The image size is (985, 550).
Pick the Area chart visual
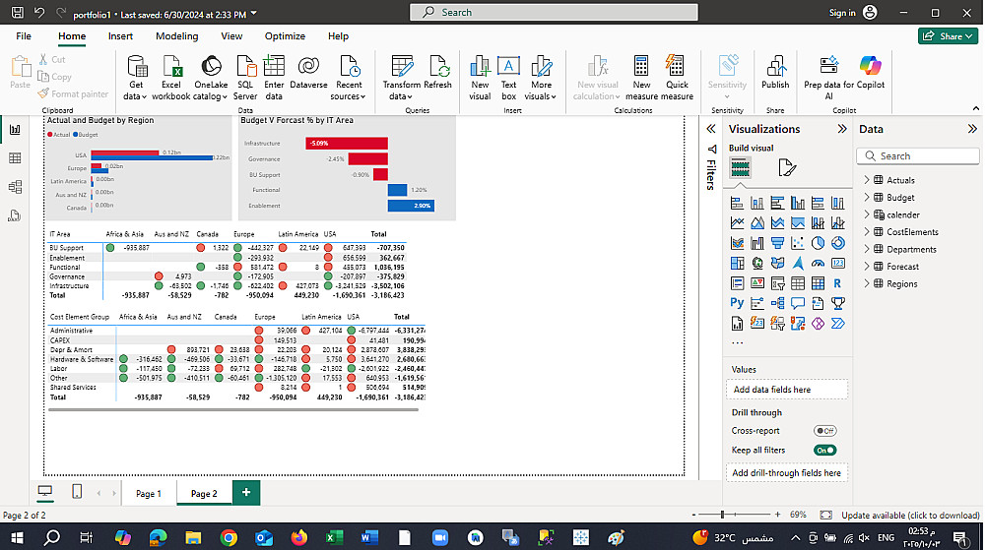coord(756,222)
